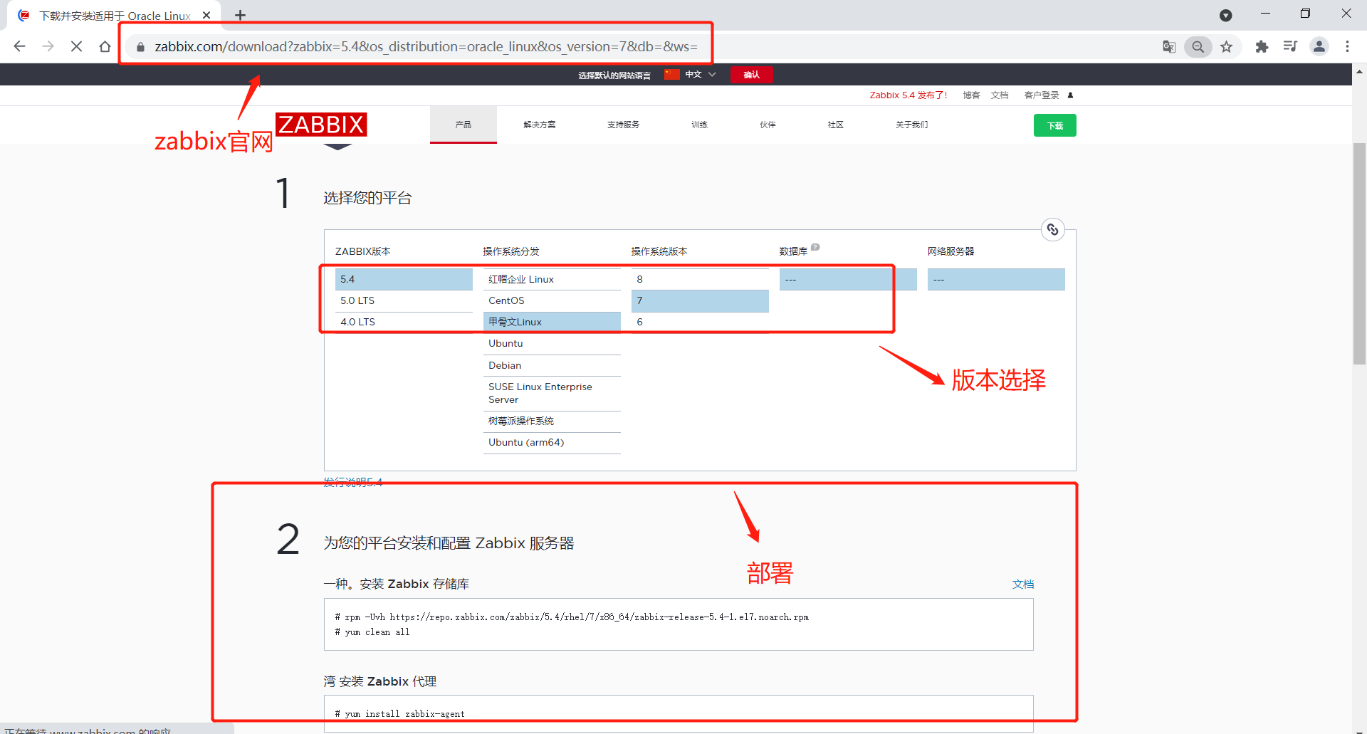1367x734 pixels.
Task: Open the Chrome three-dot menu
Action: (x=1347, y=46)
